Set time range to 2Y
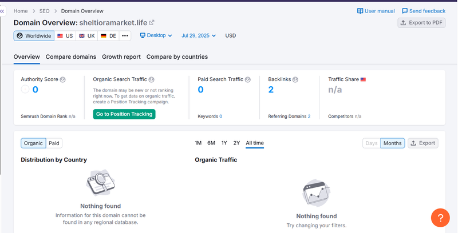The image size is (458, 233). [x=236, y=143]
